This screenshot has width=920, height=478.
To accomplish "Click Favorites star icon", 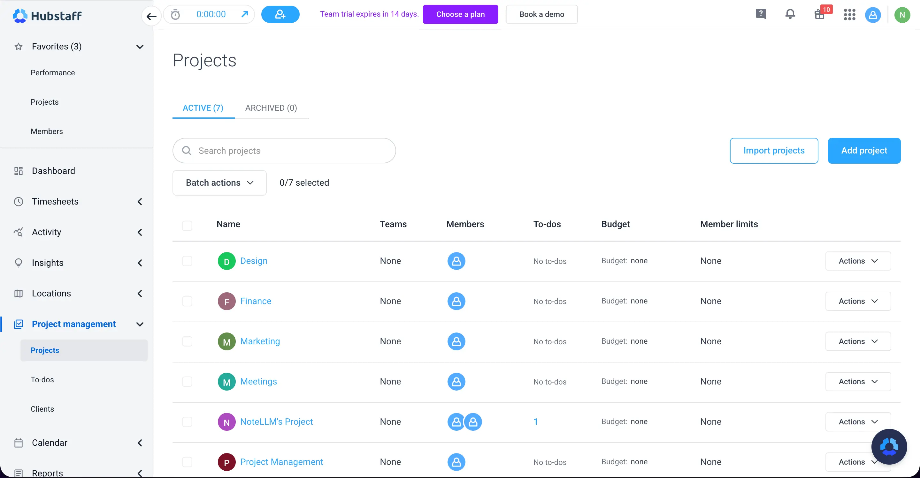I will tap(19, 47).
